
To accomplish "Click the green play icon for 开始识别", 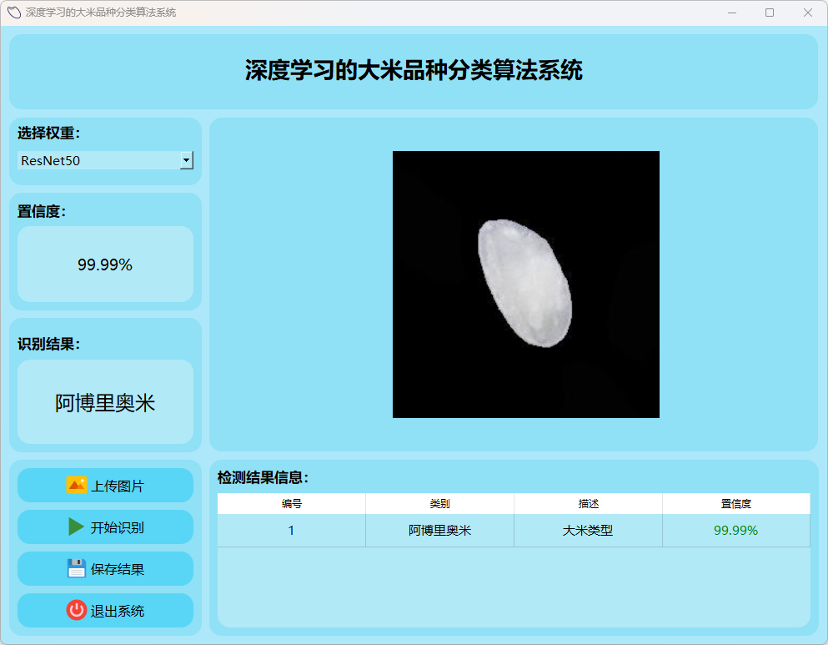I will pyautogui.click(x=77, y=527).
